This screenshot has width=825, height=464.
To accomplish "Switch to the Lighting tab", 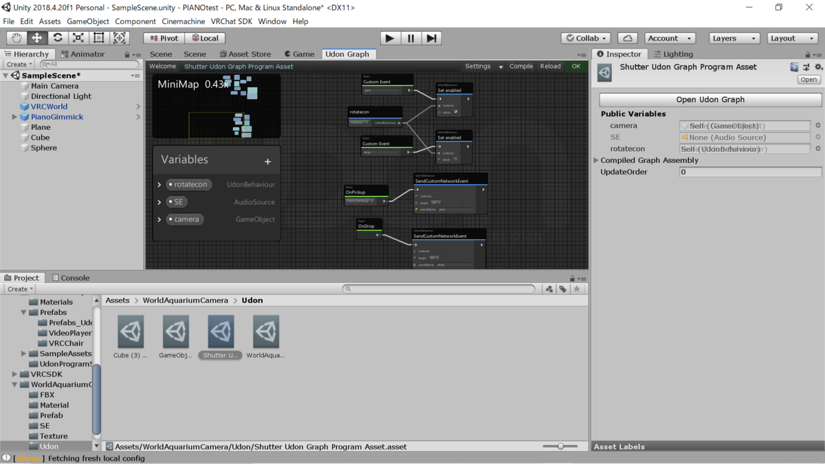I will point(674,54).
